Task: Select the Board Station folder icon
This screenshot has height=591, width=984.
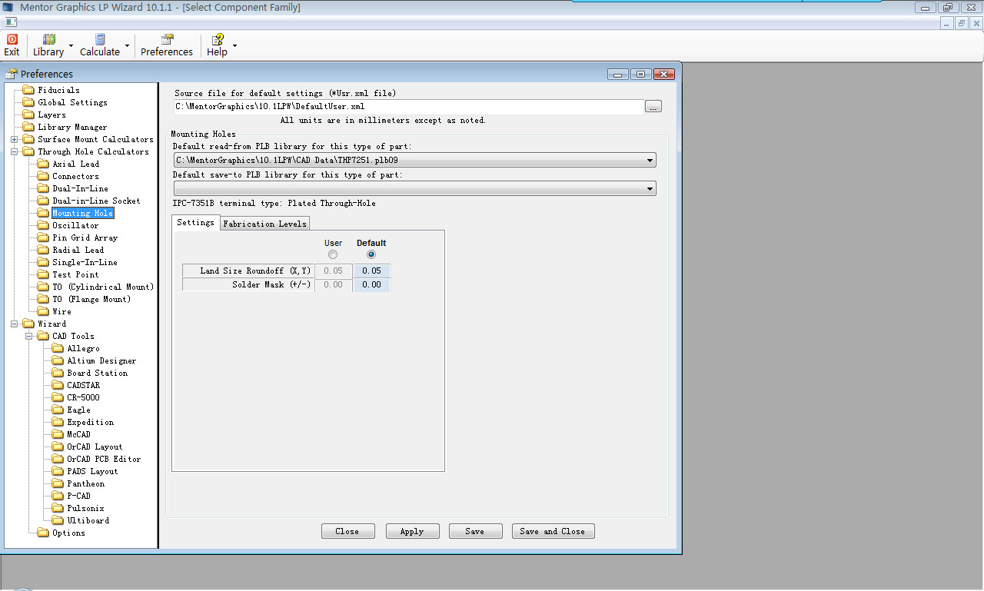Action: pos(58,373)
